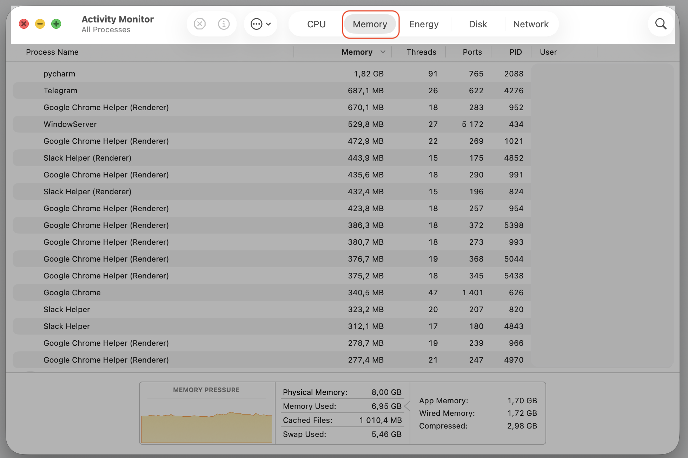Switch to the Energy tab
This screenshot has width=688, height=458.
424,24
